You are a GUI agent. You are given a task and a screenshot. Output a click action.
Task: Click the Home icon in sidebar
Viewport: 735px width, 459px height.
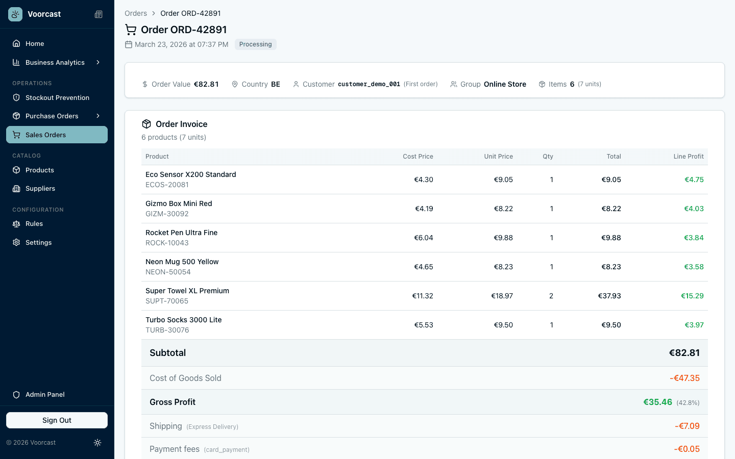pos(16,43)
